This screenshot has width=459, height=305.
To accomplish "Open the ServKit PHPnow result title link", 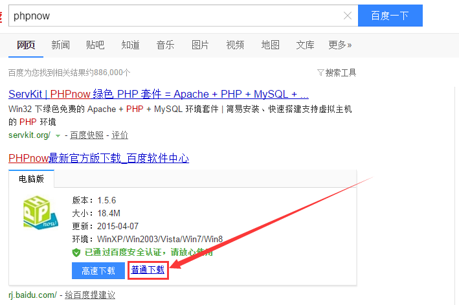I will click(159, 94).
